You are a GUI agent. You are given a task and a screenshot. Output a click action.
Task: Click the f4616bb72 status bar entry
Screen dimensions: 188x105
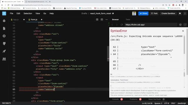[x=6, y=103]
